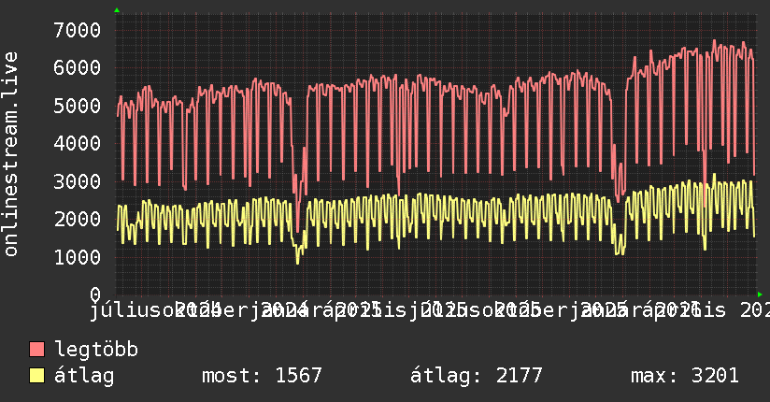
Task: Click the 'max: 3201' statistic
Action: pos(685,376)
